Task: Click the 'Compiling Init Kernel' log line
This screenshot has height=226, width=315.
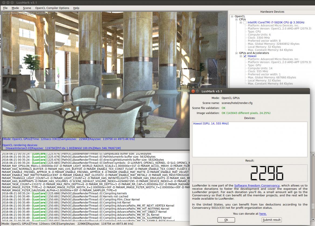Action: pos(66,203)
